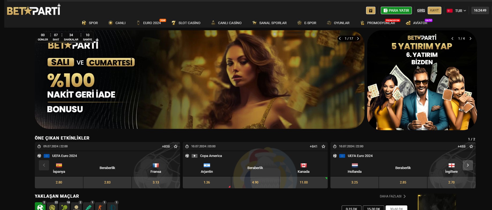Open the %100 Nakit Geri İade banner
Viewport: 492px width, 210px height.
(x=199, y=80)
